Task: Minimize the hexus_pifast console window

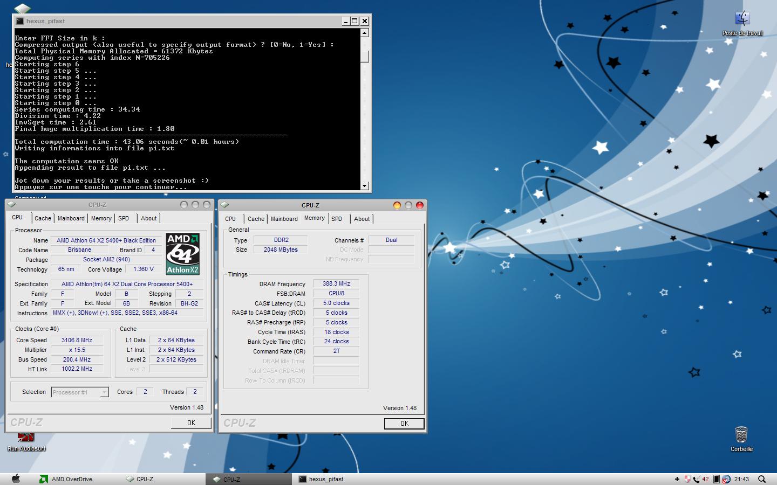Action: click(345, 21)
